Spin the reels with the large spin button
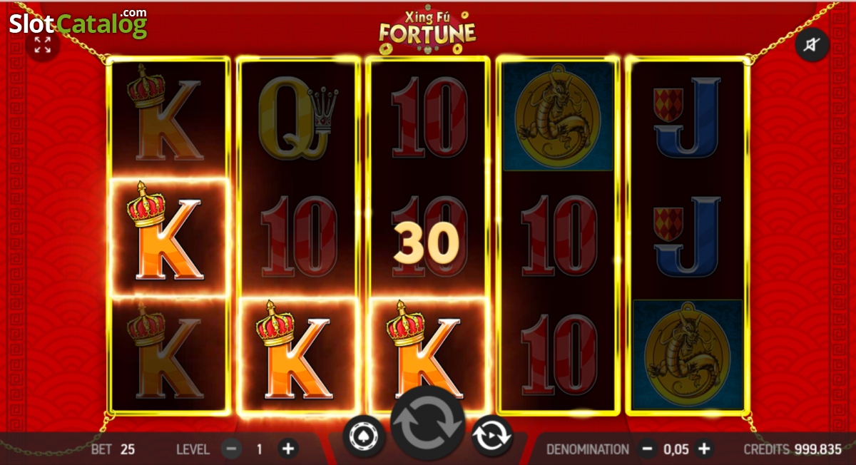The width and height of the screenshot is (856, 465). pos(428,426)
